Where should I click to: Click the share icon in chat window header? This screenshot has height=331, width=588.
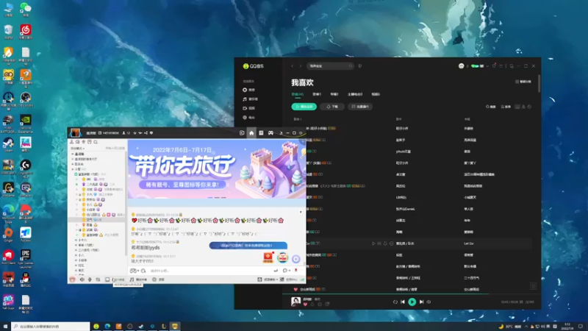[146, 133]
